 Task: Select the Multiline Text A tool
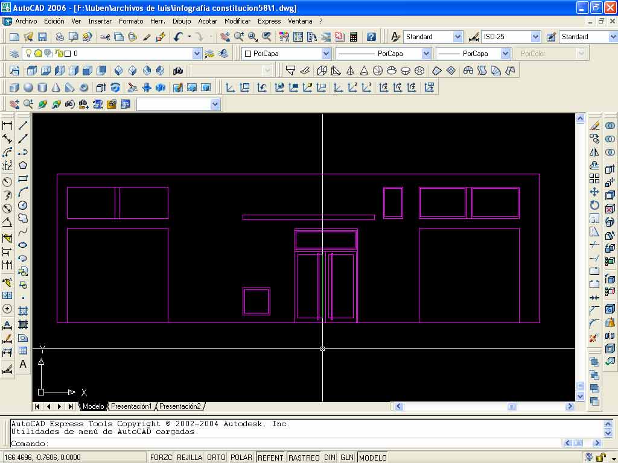tap(23, 364)
